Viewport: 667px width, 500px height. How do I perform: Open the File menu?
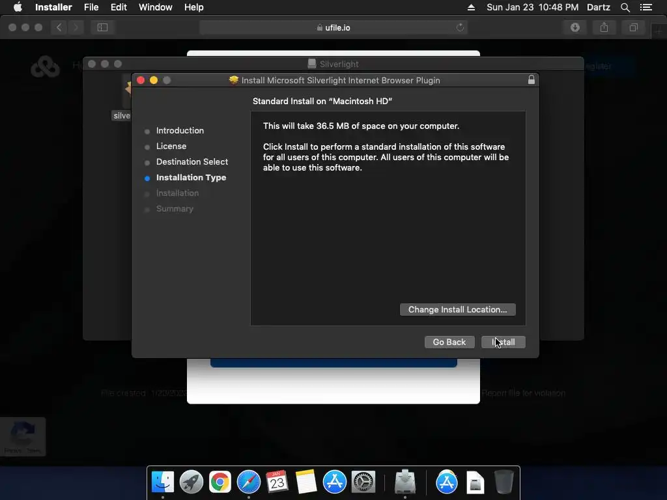pos(91,7)
